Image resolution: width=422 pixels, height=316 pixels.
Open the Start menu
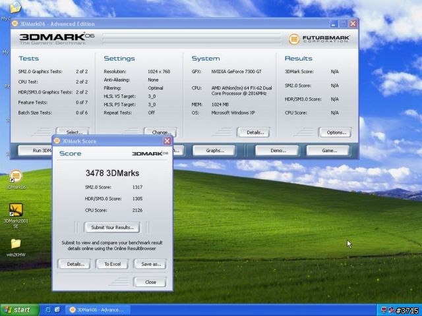(x=18, y=310)
